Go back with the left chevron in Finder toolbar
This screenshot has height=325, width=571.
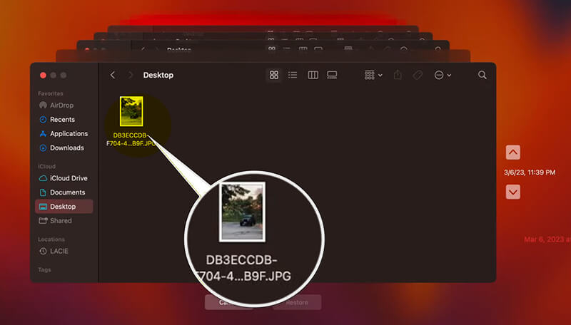click(113, 75)
